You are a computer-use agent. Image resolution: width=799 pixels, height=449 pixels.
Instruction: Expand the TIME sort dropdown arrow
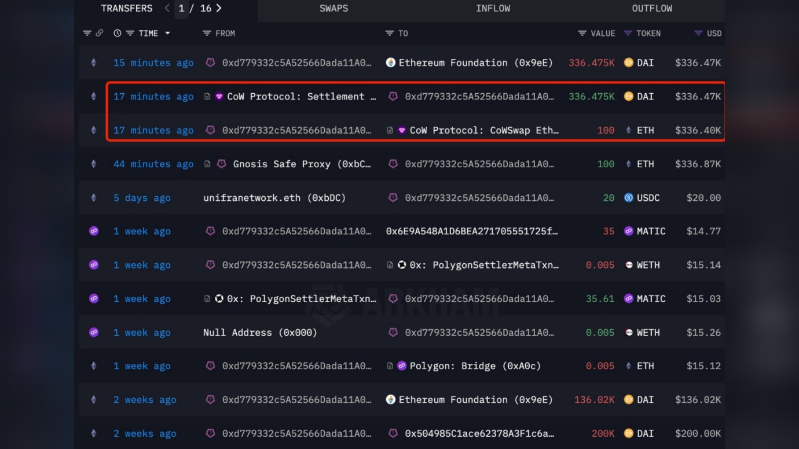click(x=168, y=34)
